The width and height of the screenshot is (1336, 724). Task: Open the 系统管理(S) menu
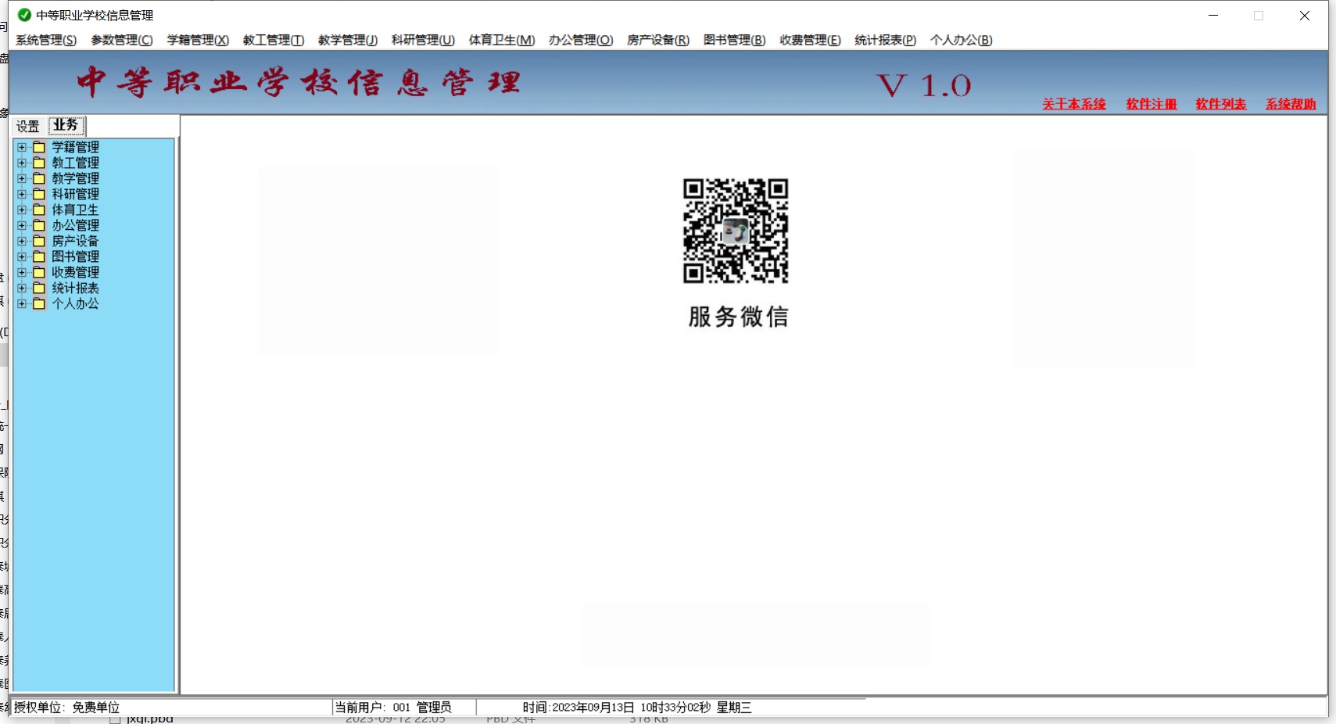[x=46, y=40]
